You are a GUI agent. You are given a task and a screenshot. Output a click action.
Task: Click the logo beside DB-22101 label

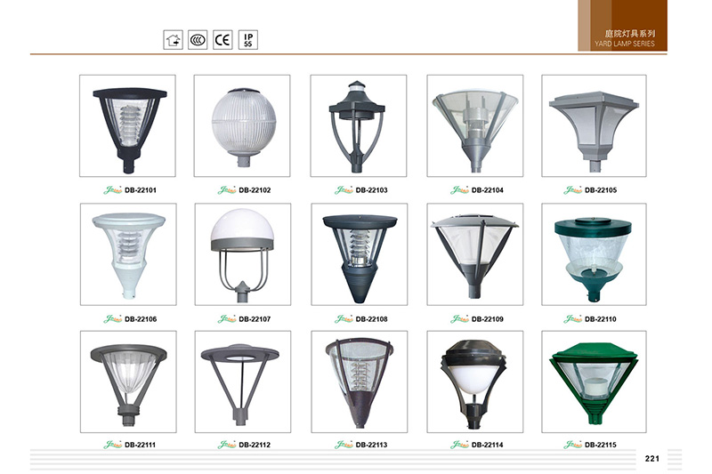[113, 190]
